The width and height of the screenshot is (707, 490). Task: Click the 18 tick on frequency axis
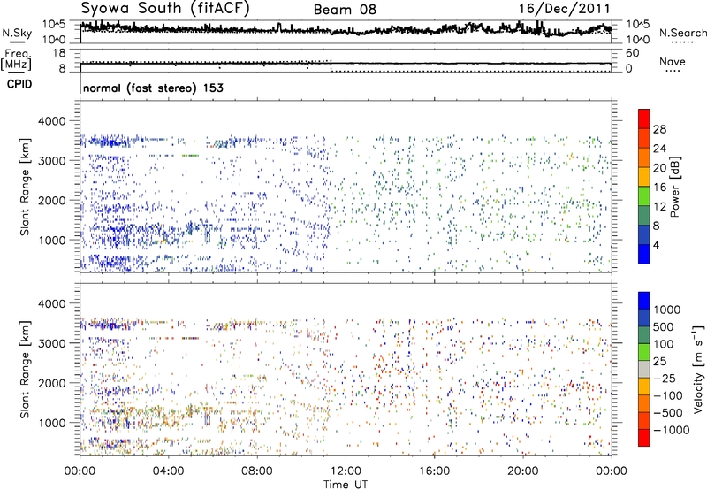(59, 53)
